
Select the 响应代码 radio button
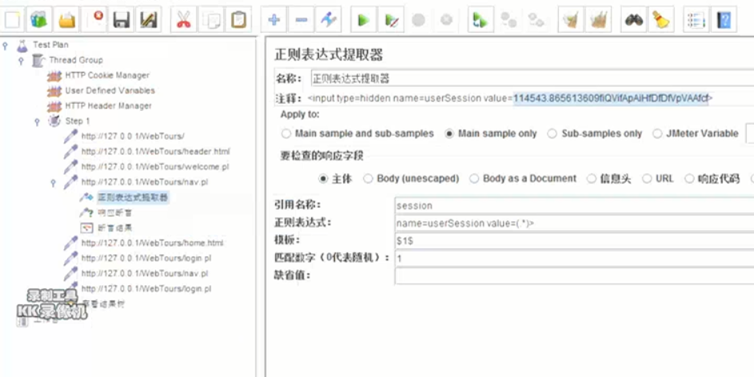click(x=689, y=179)
